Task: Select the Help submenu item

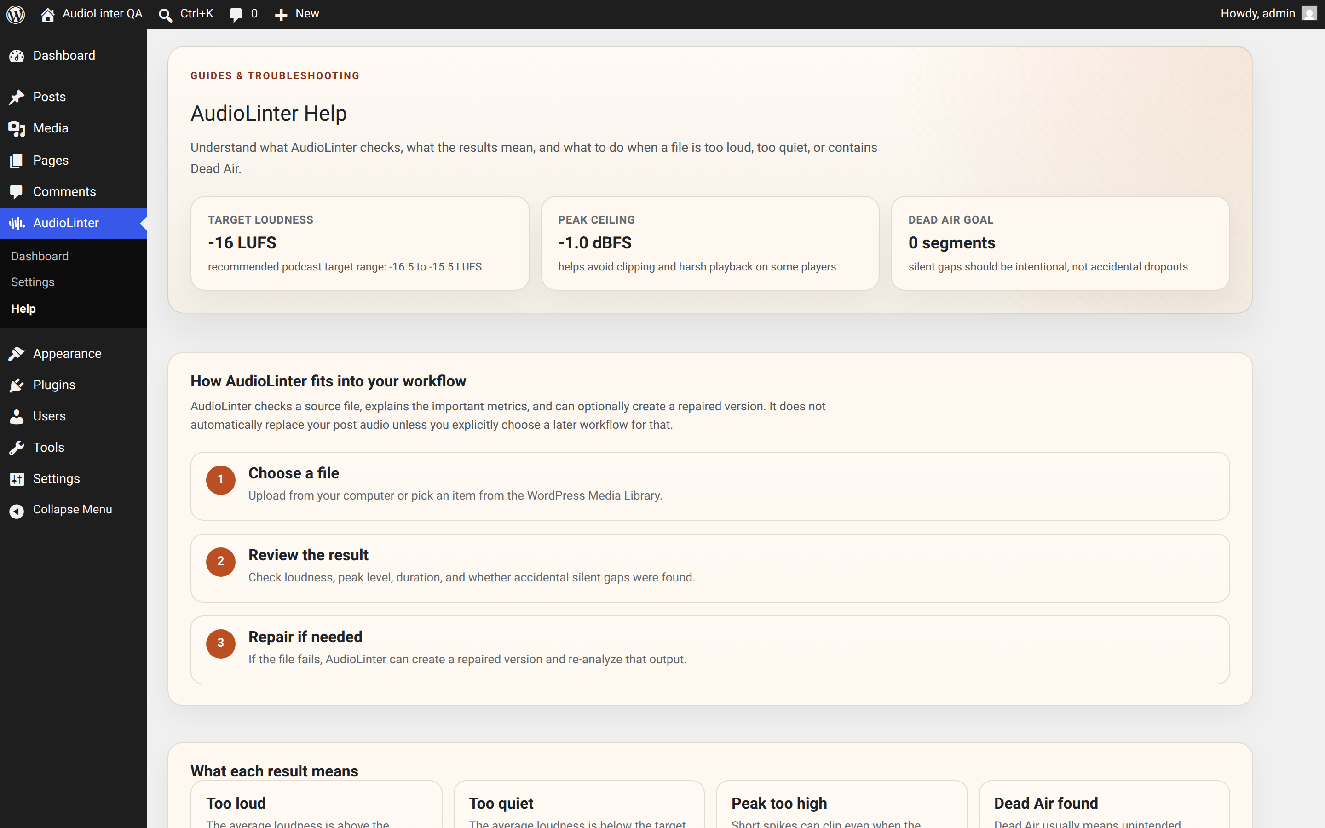Action: [x=23, y=308]
